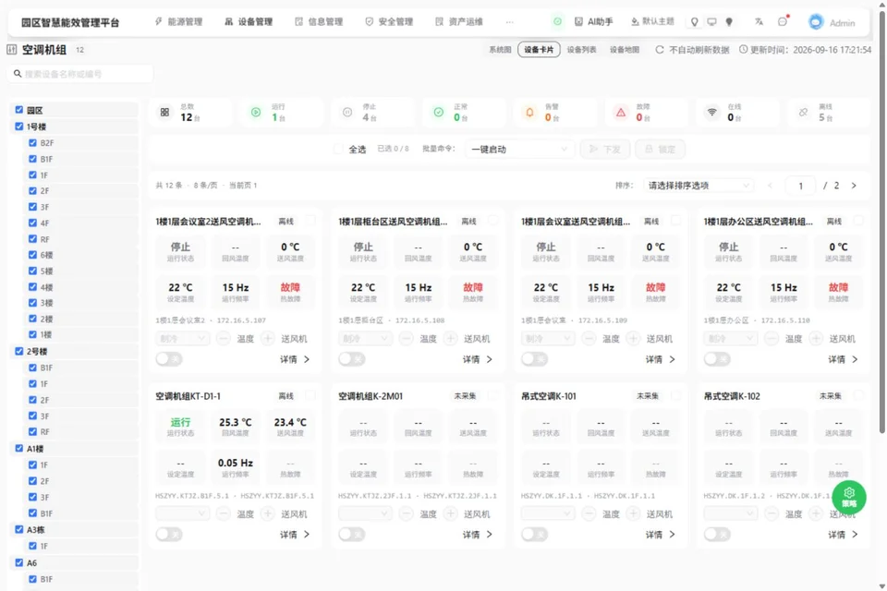Viewport: 887px width, 591px height.
Task: Click the 锁定 button
Action: coord(660,149)
